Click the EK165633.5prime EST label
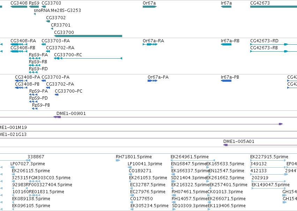 point(225,164)
